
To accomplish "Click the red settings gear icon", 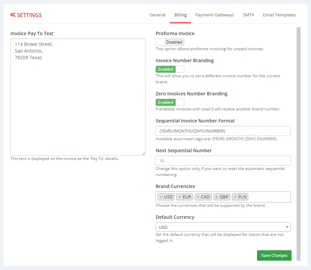I will [13, 15].
